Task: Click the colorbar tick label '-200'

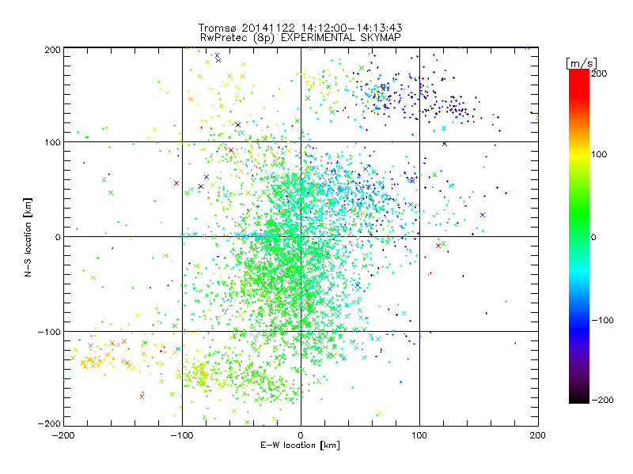Action: pos(602,400)
